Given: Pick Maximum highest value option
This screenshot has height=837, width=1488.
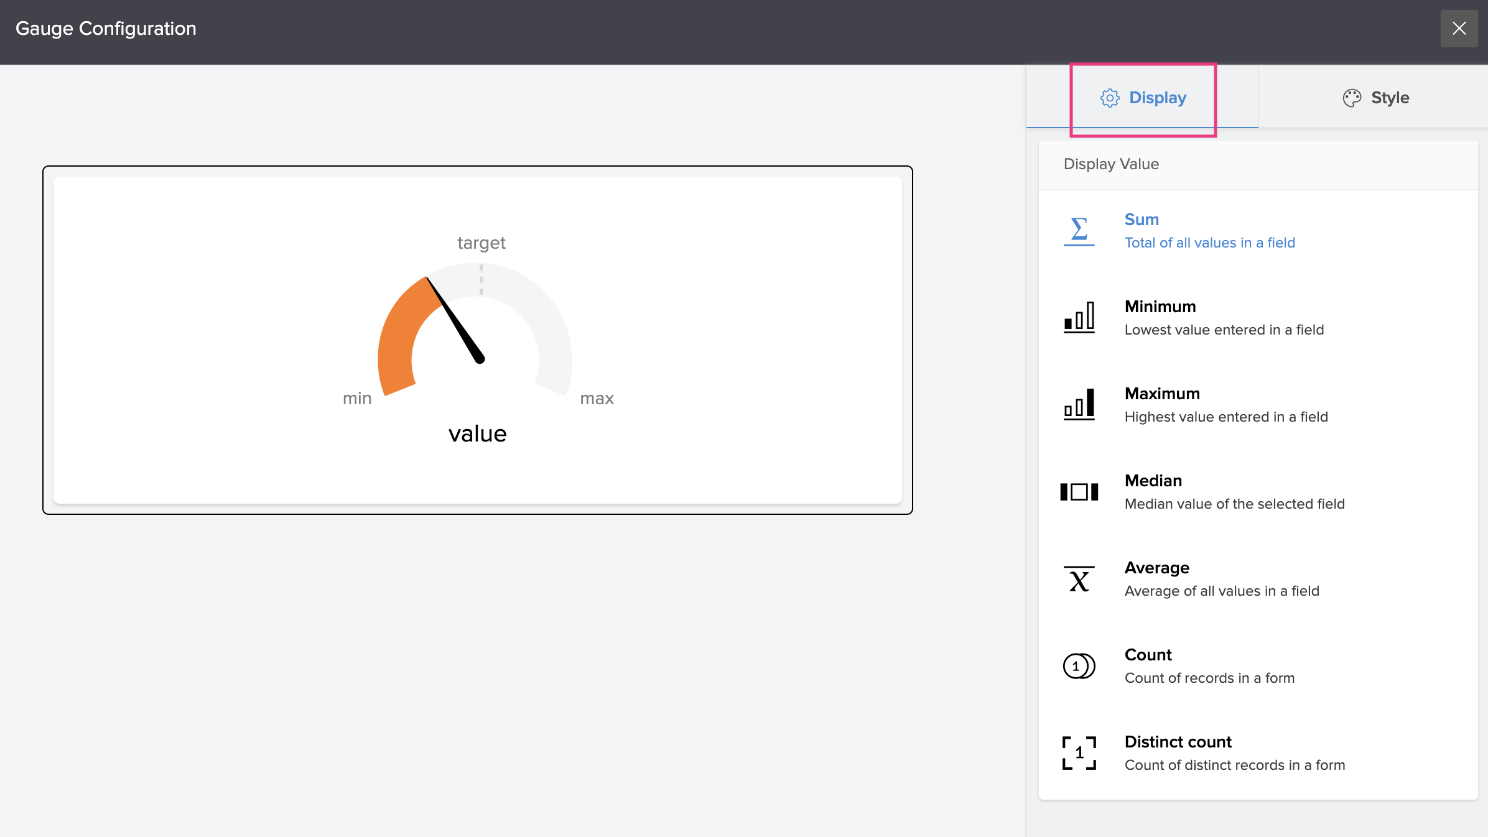Looking at the screenshot, I should (x=1225, y=405).
